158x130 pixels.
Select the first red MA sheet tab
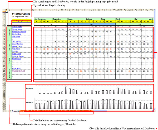click(x=22, y=111)
